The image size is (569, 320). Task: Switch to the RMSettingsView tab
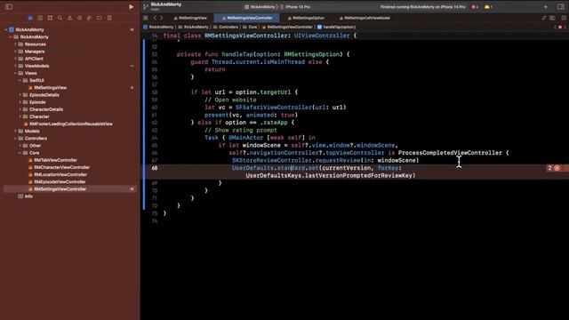click(x=190, y=18)
